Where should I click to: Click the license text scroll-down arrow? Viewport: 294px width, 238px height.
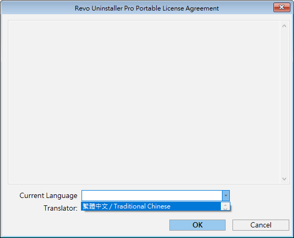(284, 179)
